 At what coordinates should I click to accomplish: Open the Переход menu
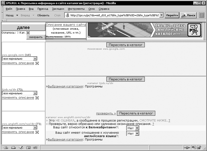(43, 9)
